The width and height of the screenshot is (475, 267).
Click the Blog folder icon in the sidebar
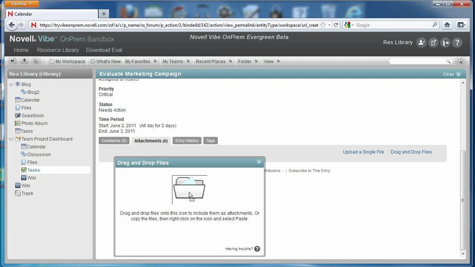(17, 85)
